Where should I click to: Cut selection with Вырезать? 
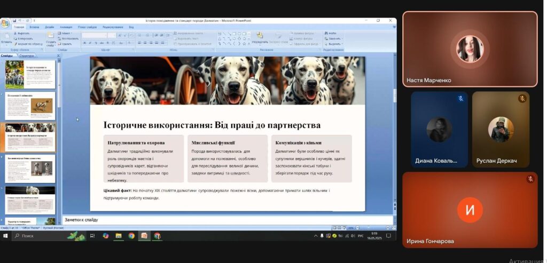23,34
